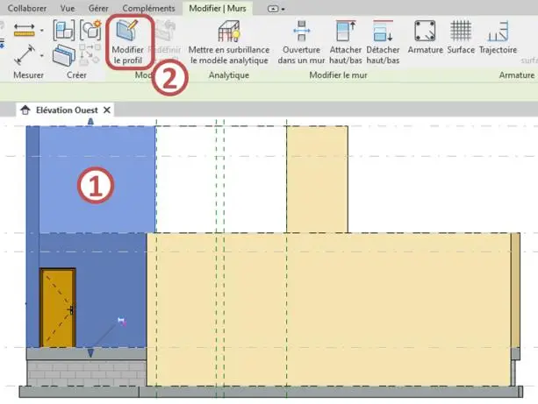Open the Collaborer ribbon tab

coord(26,8)
